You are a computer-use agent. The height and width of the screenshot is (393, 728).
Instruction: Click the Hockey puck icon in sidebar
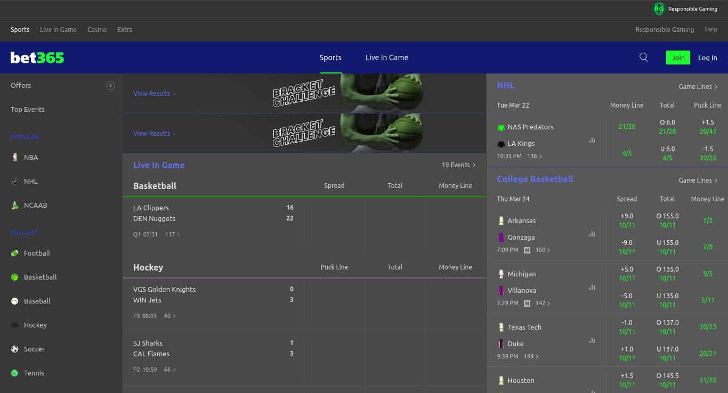point(14,325)
